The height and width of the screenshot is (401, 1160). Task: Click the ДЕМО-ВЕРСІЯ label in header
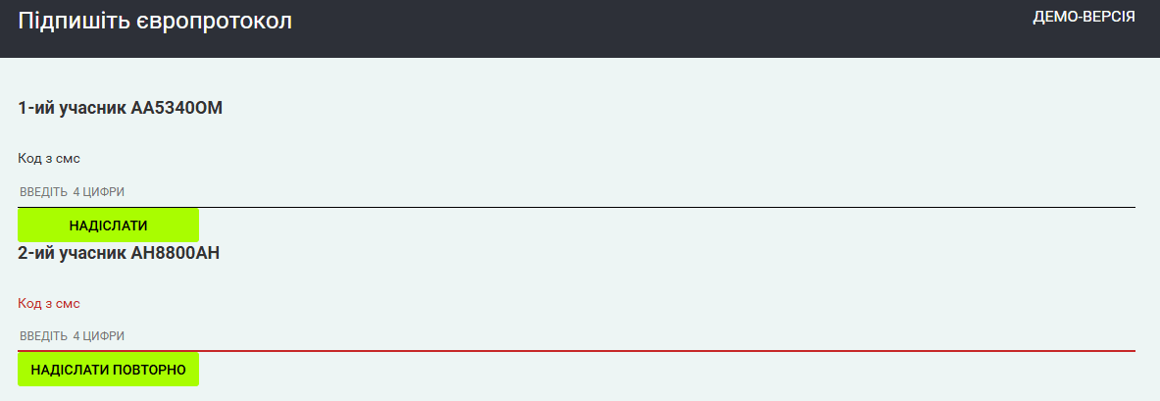pyautogui.click(x=1084, y=17)
